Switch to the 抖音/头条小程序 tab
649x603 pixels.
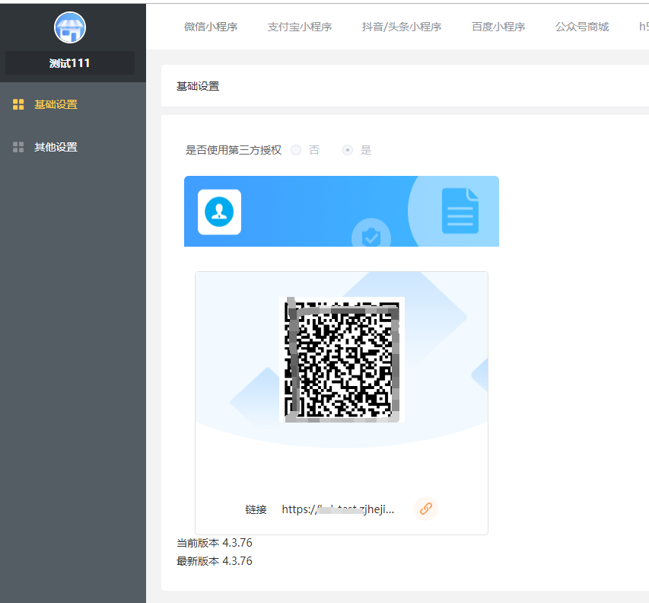(x=402, y=27)
